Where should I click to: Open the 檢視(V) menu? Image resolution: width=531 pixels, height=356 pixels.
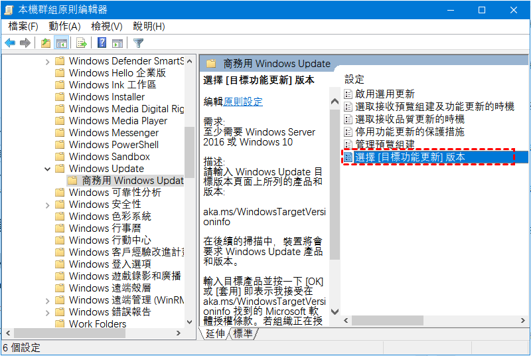click(106, 27)
